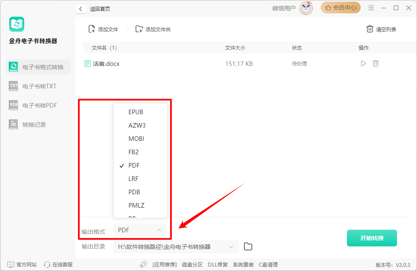Click the 状态 column header

[x=297, y=48]
